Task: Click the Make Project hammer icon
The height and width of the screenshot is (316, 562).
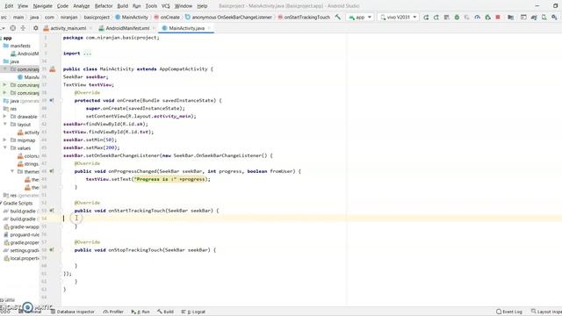Action: (337, 17)
